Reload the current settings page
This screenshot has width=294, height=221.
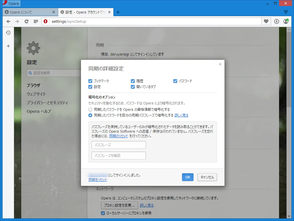tap(26, 21)
